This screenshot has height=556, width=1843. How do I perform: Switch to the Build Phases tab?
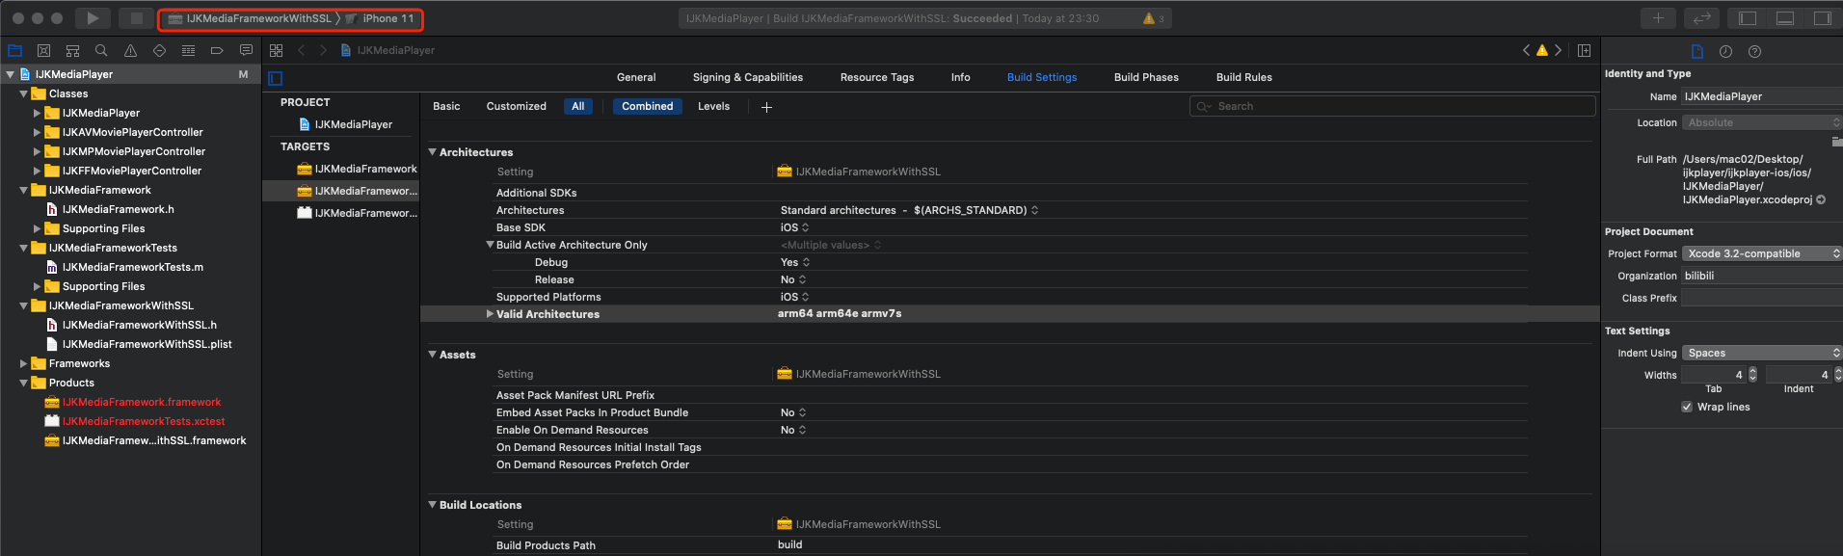(x=1146, y=77)
